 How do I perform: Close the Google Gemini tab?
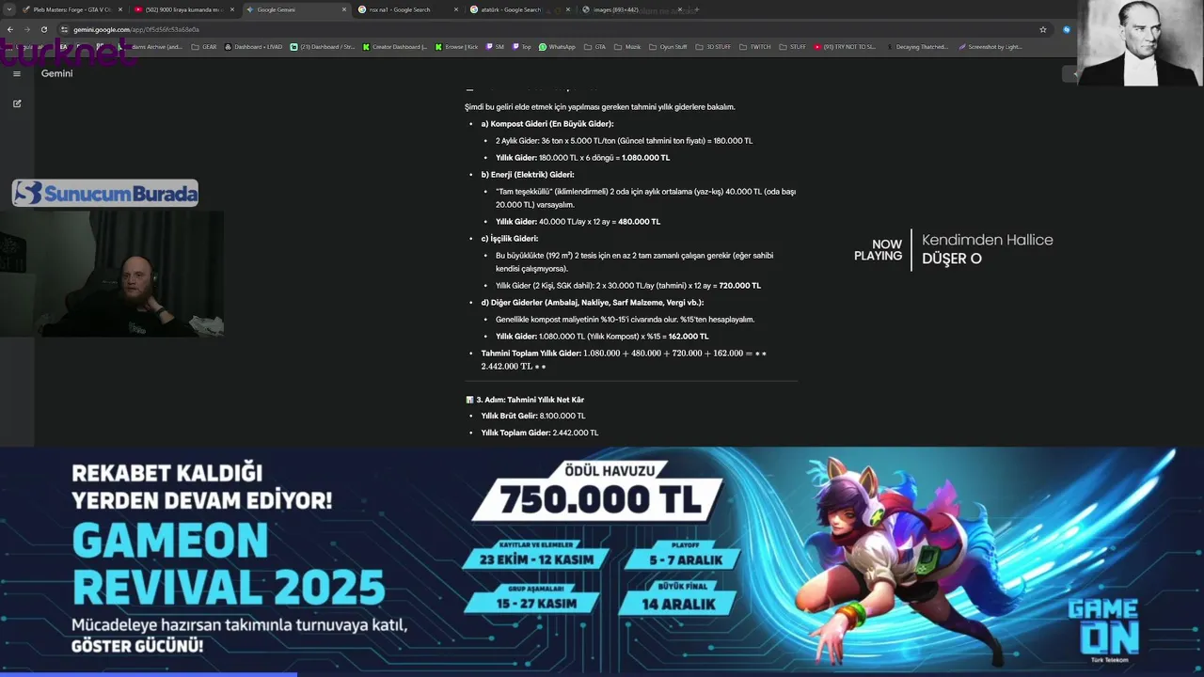(344, 9)
